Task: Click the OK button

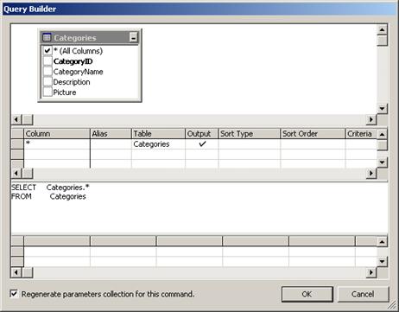Action: tap(307, 294)
